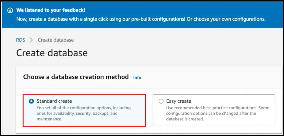The image size is (284, 136).
Task: Click the Standard create label text
Action: tap(54, 101)
